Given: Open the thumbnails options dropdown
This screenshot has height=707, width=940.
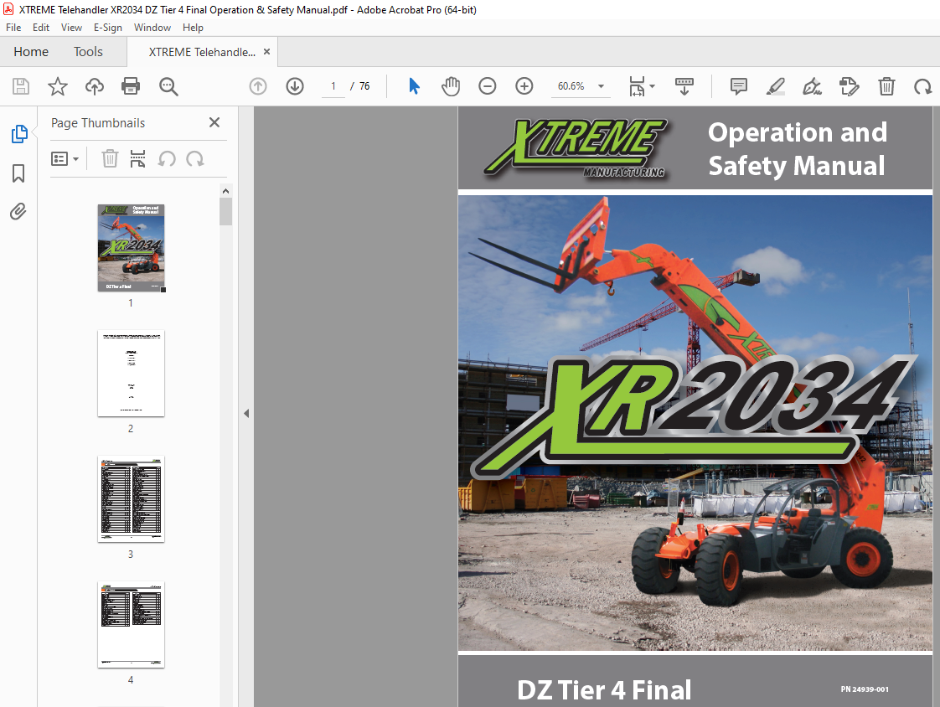Looking at the screenshot, I should pyautogui.click(x=65, y=159).
